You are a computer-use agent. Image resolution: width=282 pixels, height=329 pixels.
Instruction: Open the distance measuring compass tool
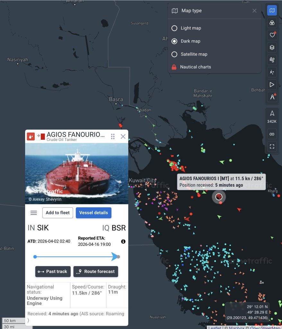coord(272,97)
